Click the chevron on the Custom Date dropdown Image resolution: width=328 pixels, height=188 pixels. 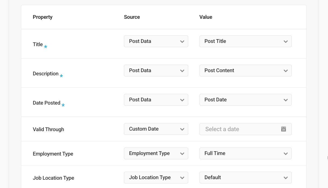point(182,129)
